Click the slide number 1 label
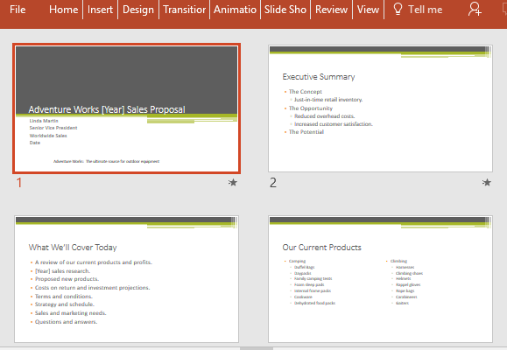The height and width of the screenshot is (350, 507). [x=19, y=183]
